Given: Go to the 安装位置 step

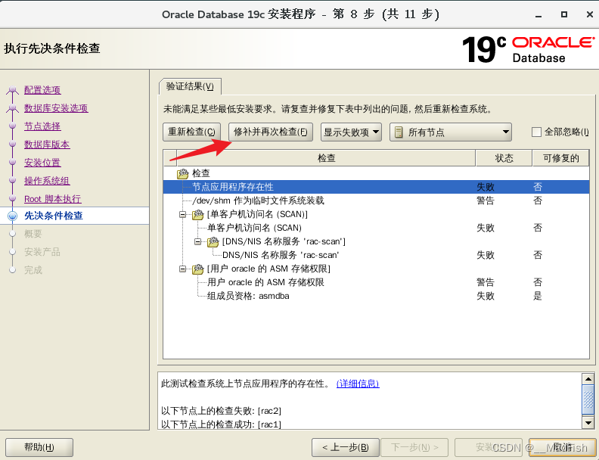Looking at the screenshot, I should click(x=42, y=163).
